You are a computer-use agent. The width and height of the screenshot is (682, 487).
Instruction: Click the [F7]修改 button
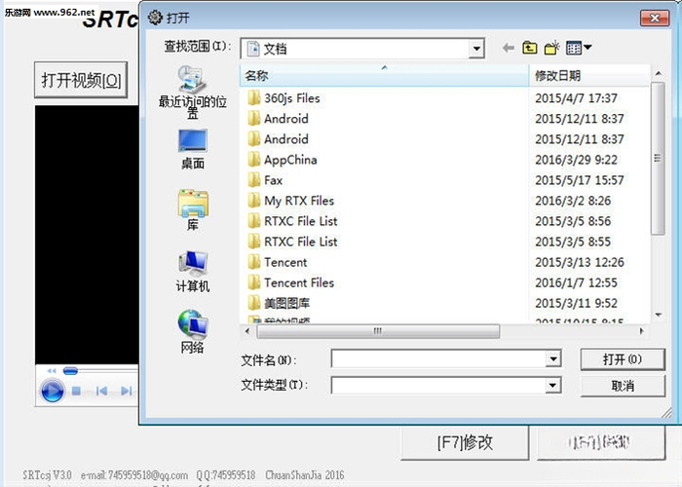[x=465, y=442]
